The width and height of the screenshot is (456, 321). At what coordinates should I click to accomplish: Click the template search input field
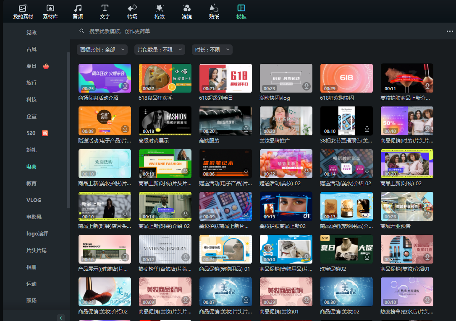[x=168, y=31]
